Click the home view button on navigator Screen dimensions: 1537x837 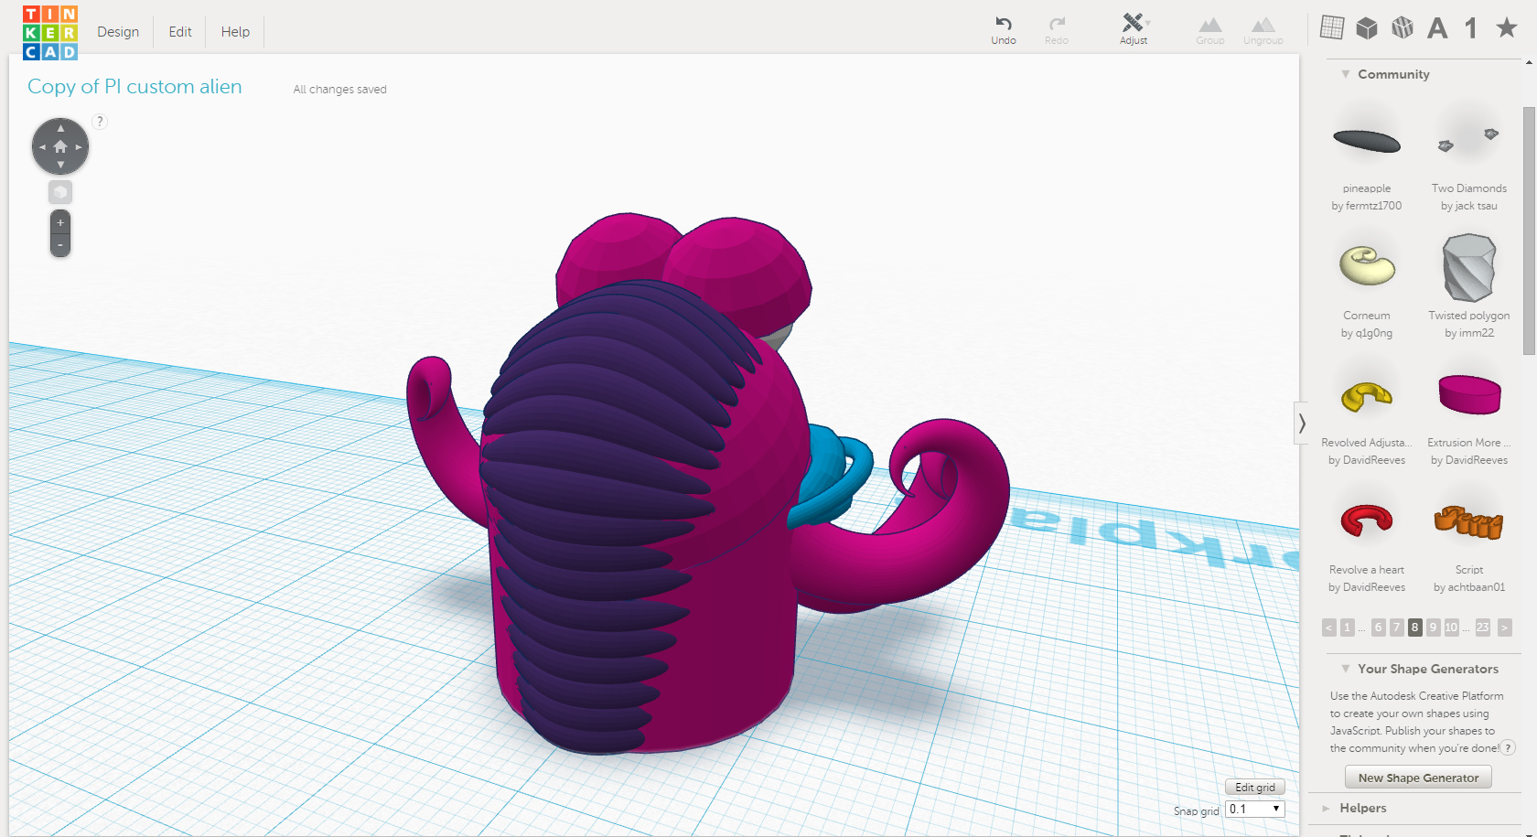[60, 146]
